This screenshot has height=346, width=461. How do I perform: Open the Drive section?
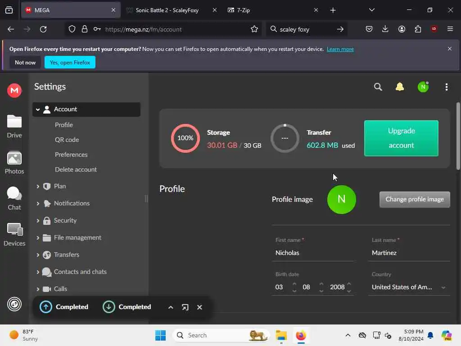[14, 127]
